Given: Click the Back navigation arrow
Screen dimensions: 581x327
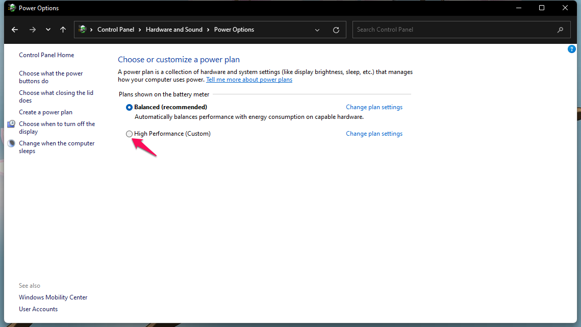Looking at the screenshot, I should 14,29.
